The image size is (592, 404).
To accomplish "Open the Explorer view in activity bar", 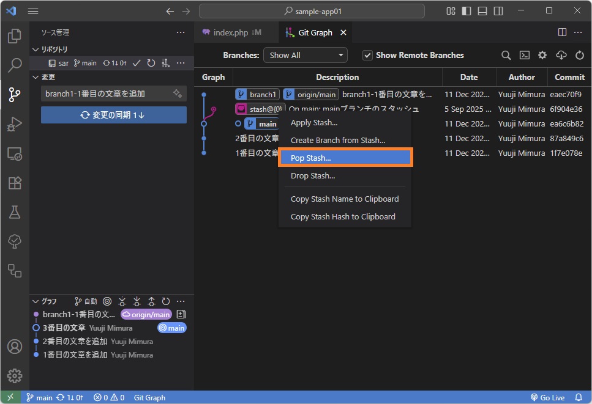I will pos(15,36).
